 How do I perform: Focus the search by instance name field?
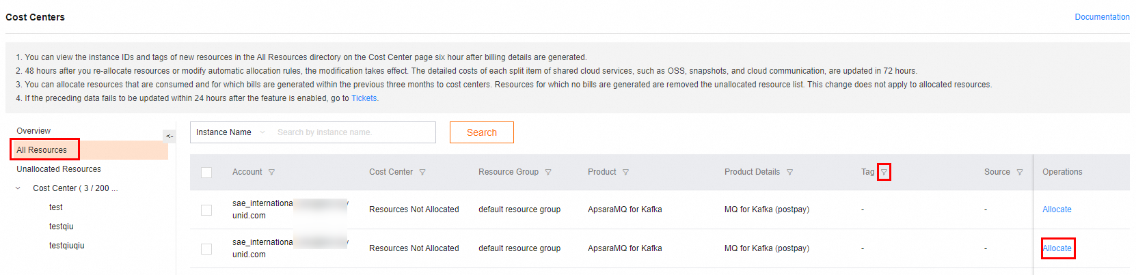[x=352, y=132]
